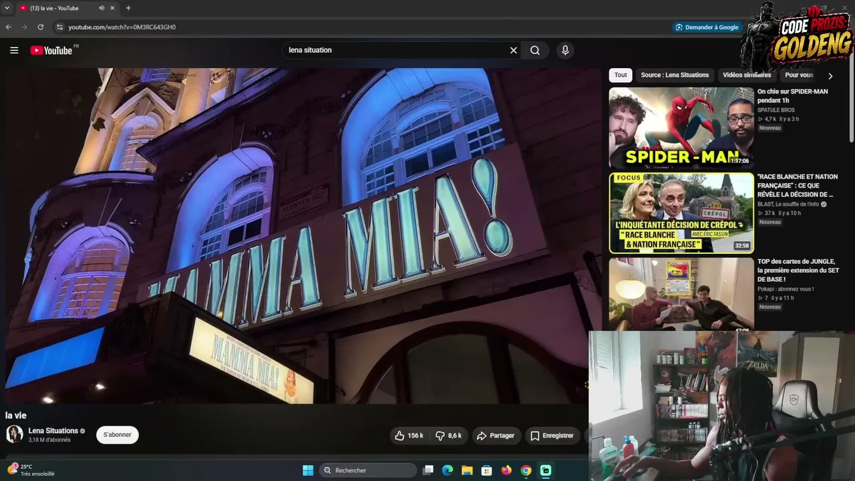Open Microsoft Store from the taskbar
Viewport: 855px width, 481px height.
(487, 470)
